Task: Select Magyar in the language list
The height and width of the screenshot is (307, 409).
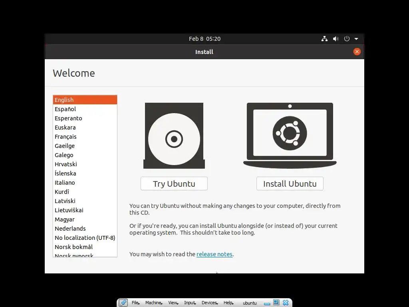Action: [x=85, y=219]
